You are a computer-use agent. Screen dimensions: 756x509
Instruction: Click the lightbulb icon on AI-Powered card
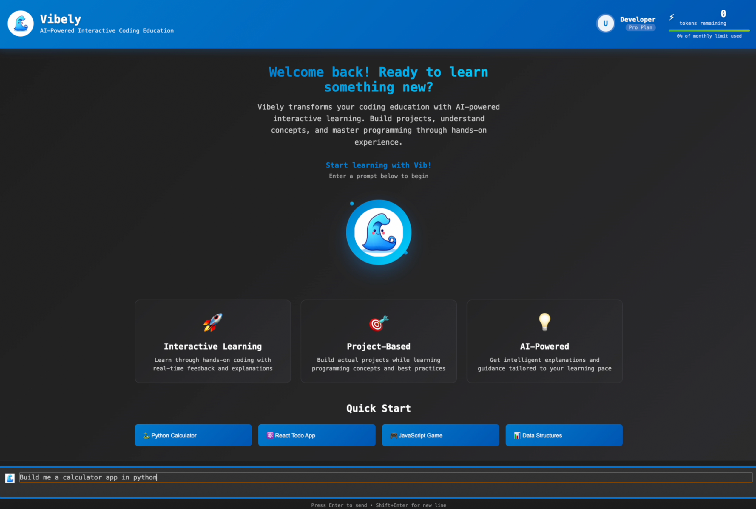click(x=544, y=322)
